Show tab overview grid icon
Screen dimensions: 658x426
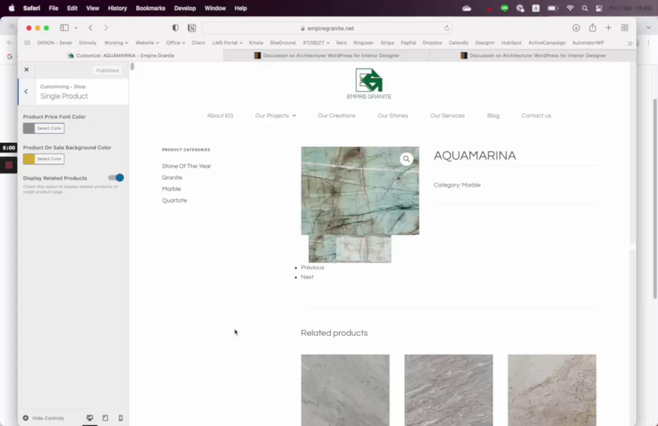coord(624,28)
